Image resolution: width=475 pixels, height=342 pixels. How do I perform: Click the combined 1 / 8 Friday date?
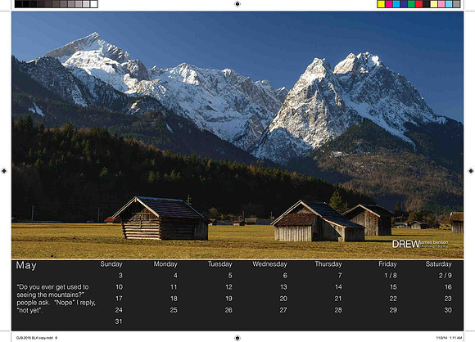coord(391,276)
